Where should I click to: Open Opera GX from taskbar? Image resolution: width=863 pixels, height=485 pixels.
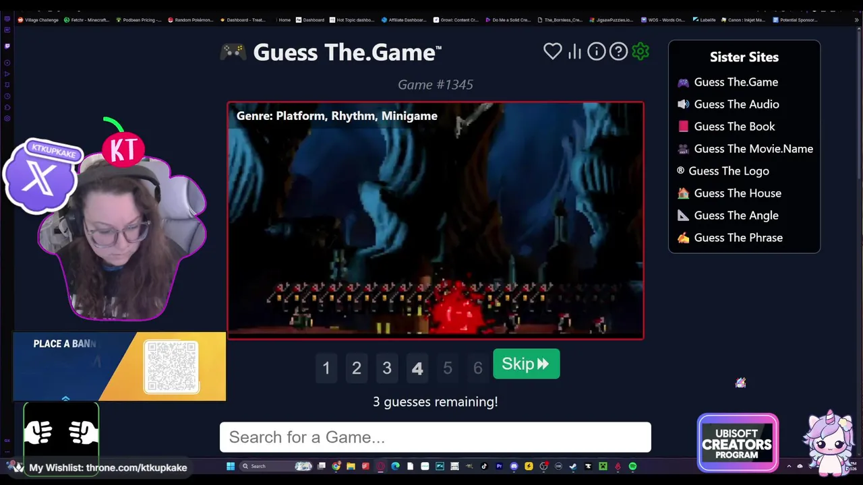click(x=381, y=466)
